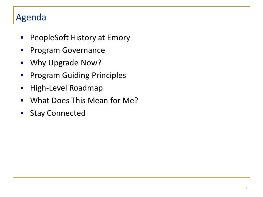Image resolution: width=263 pixels, height=197 pixels.
Task: Select the bullet next to Stay Connected
Action: coord(22,113)
